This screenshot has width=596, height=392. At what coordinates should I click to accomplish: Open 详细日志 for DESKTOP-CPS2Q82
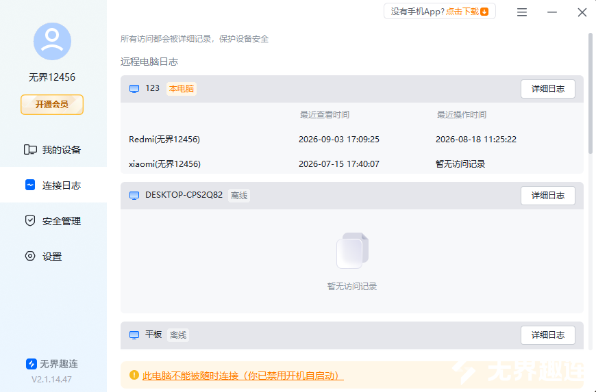[548, 196]
